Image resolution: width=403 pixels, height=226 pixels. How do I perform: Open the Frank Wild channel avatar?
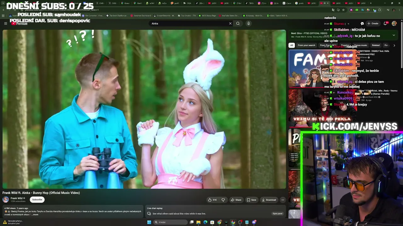[6, 200]
